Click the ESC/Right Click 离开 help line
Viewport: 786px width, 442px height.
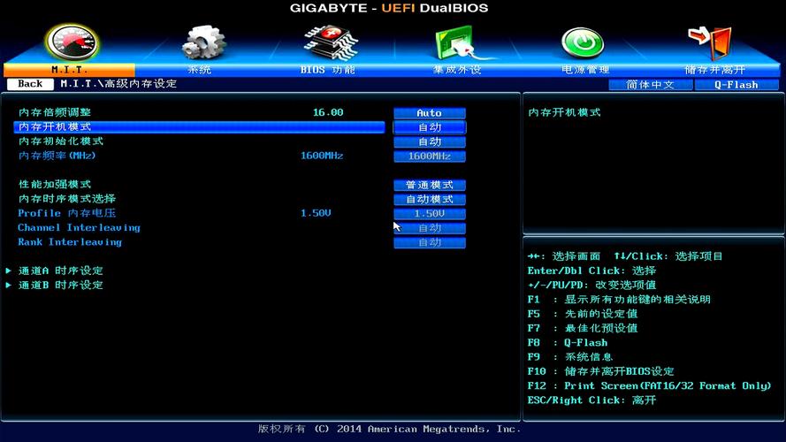591,400
